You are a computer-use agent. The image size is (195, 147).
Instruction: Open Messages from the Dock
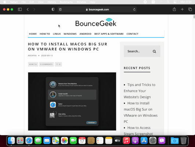click(x=38, y=140)
